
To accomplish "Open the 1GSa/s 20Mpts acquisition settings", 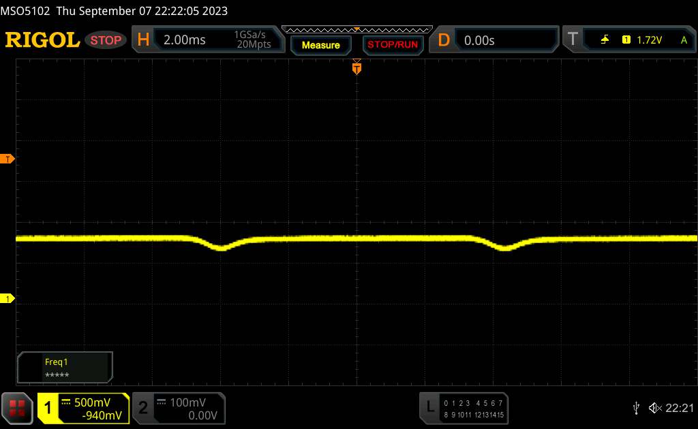I will tap(253, 40).
